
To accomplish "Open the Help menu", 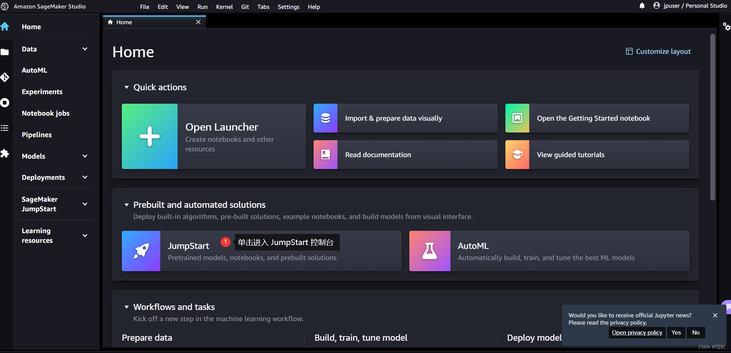I will [x=314, y=7].
